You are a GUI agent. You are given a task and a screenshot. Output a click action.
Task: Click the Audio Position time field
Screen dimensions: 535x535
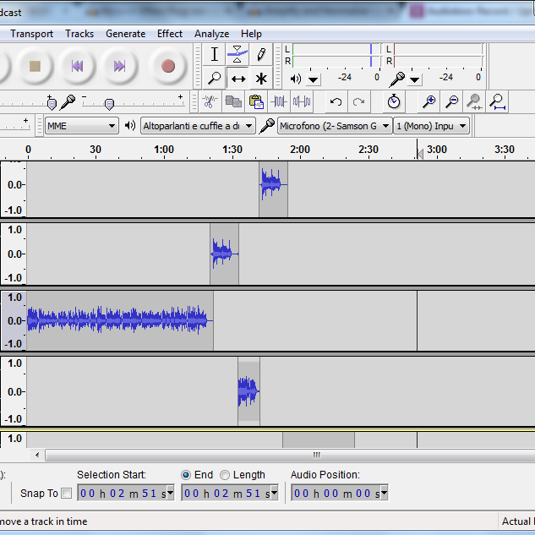[340, 493]
